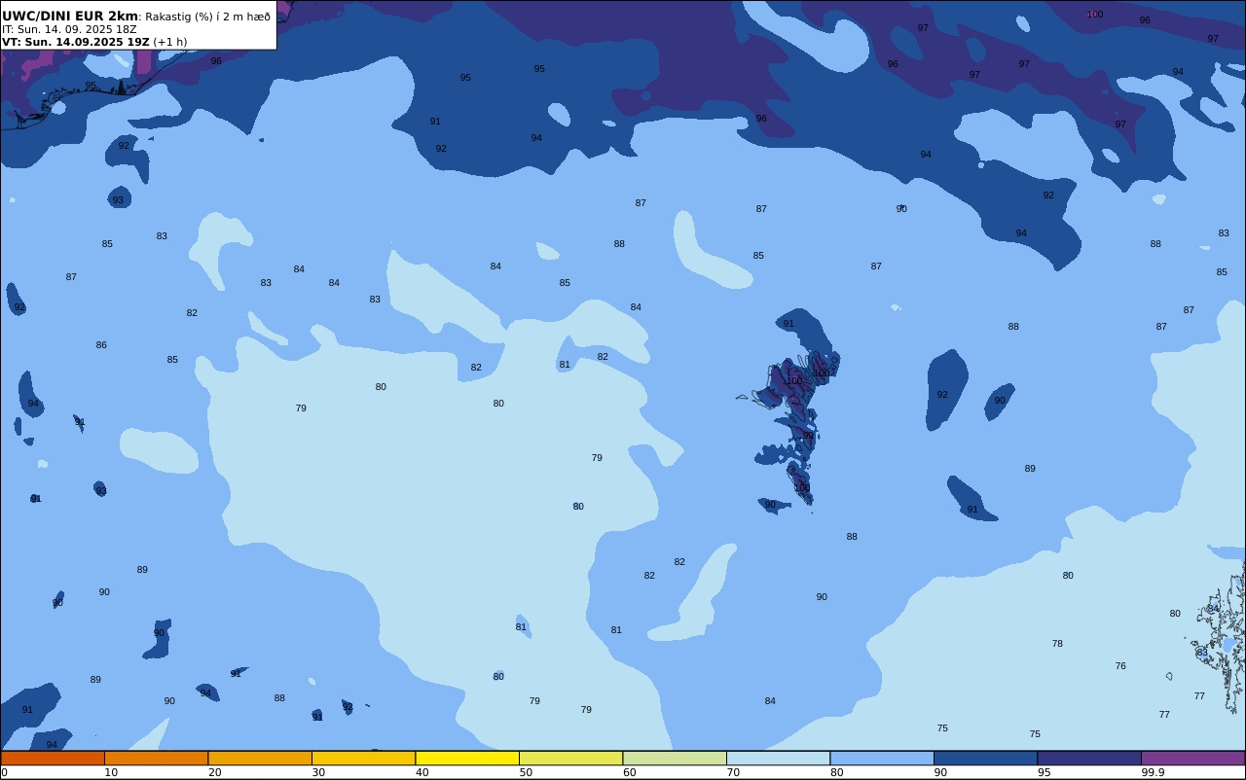Image resolution: width=1246 pixels, height=780 pixels.
Task: Click the map humidity value "78"
Action: (1057, 644)
